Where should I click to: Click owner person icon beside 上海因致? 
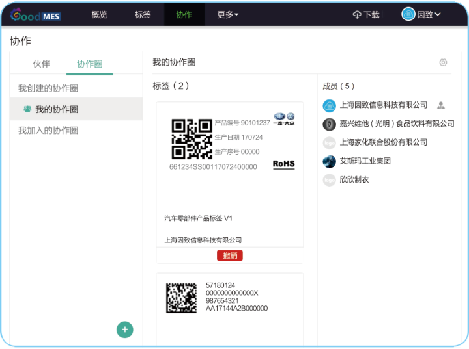[440, 105]
